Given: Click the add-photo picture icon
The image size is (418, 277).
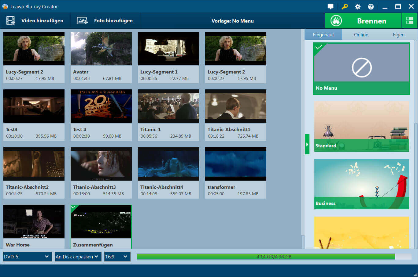Looking at the screenshot, I should [x=82, y=21].
